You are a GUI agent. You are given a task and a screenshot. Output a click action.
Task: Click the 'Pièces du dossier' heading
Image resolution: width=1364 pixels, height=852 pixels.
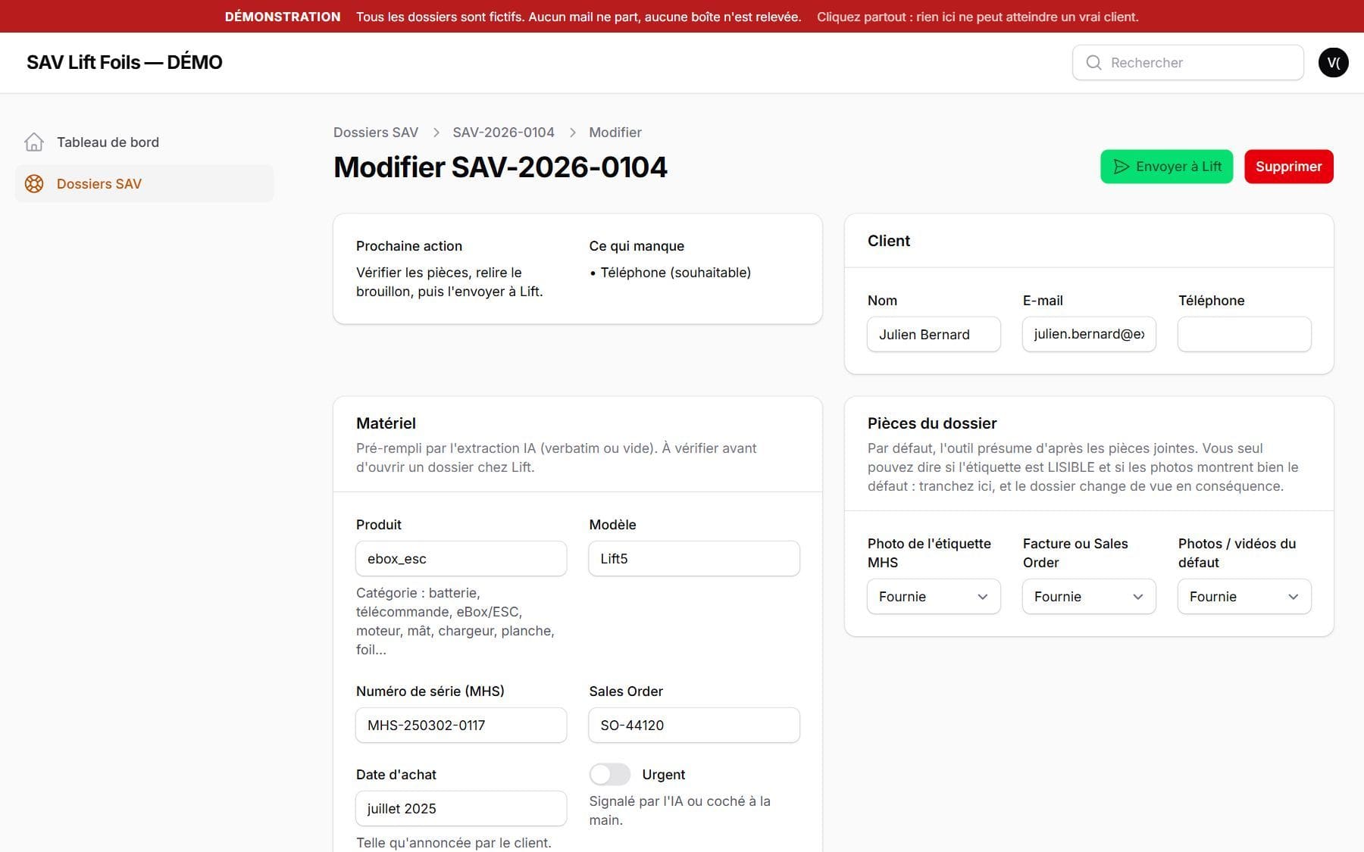point(932,423)
